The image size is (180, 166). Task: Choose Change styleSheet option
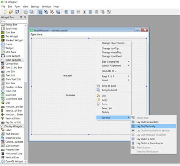(114, 56)
